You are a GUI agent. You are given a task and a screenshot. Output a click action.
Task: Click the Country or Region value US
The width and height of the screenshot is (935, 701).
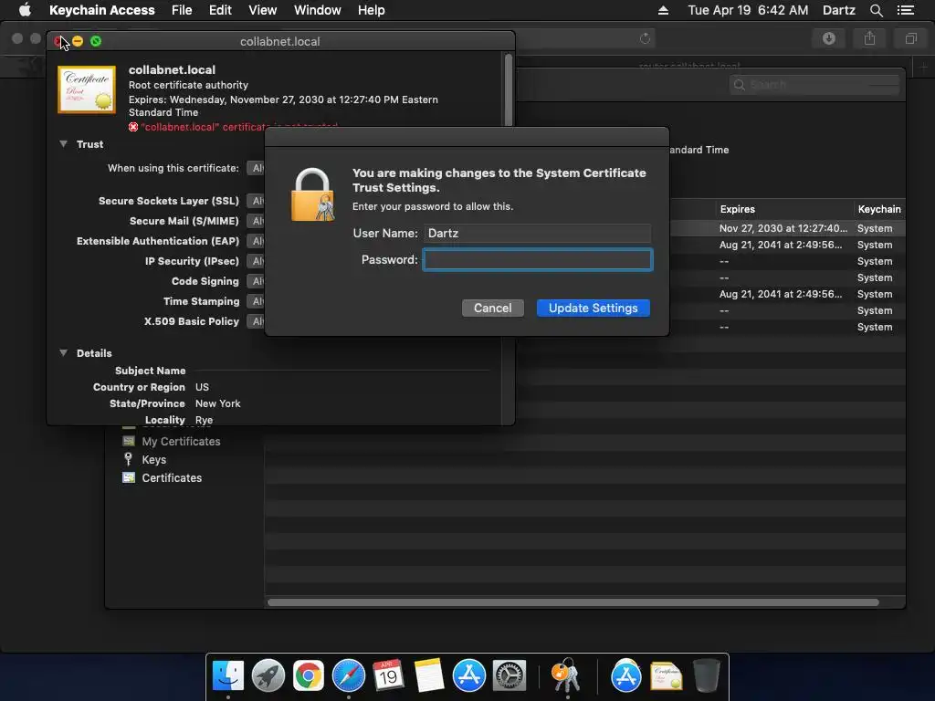202,387
